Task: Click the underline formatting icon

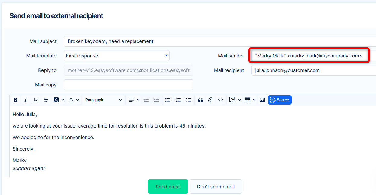Action: pyautogui.click(x=36, y=100)
